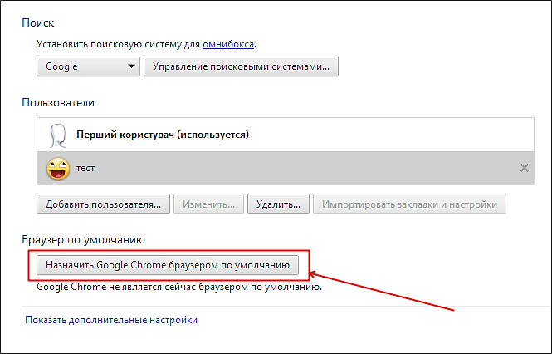Remove тест user with the X icon
Viewport: 552px width, 354px height.
tap(525, 168)
